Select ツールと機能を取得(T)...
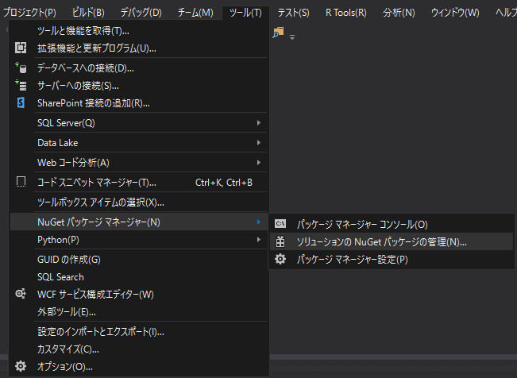 pos(139,31)
